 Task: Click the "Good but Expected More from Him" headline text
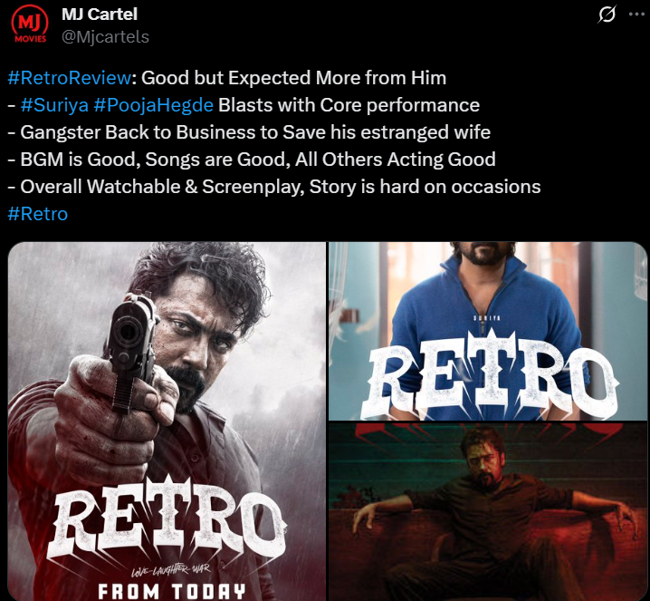294,78
